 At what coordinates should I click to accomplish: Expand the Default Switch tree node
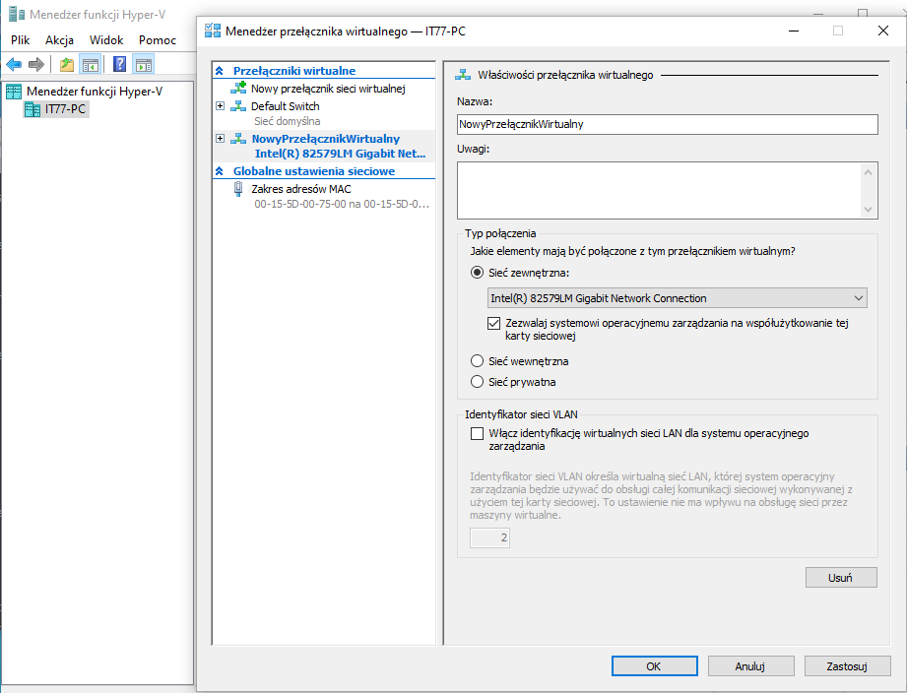point(221,106)
